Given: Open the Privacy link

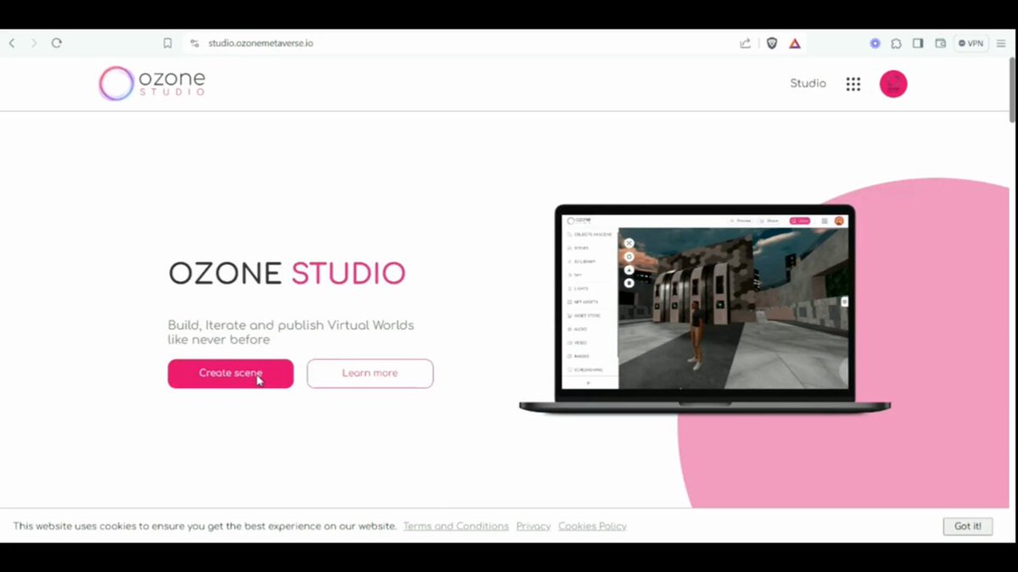Looking at the screenshot, I should click(x=534, y=526).
